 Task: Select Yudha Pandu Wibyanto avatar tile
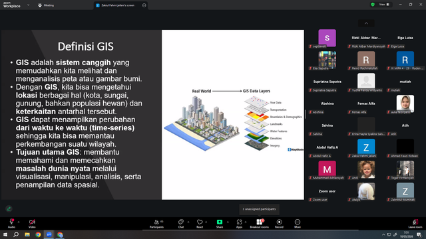coord(366,82)
